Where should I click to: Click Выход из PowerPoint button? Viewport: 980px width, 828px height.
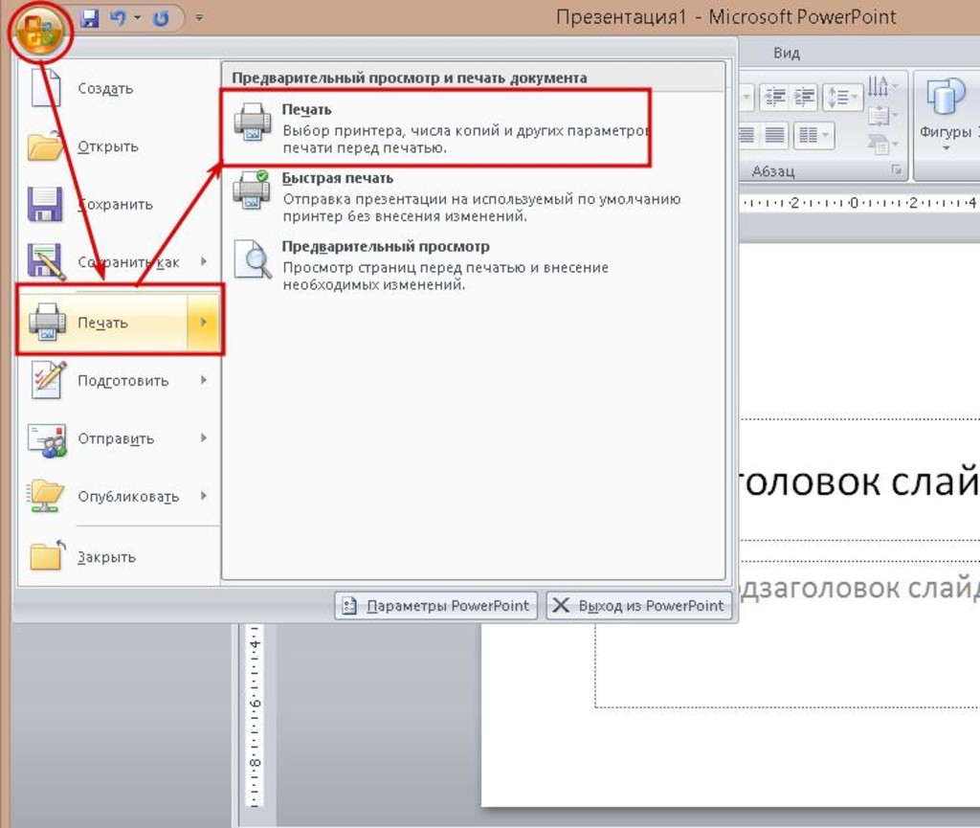pyautogui.click(x=638, y=606)
